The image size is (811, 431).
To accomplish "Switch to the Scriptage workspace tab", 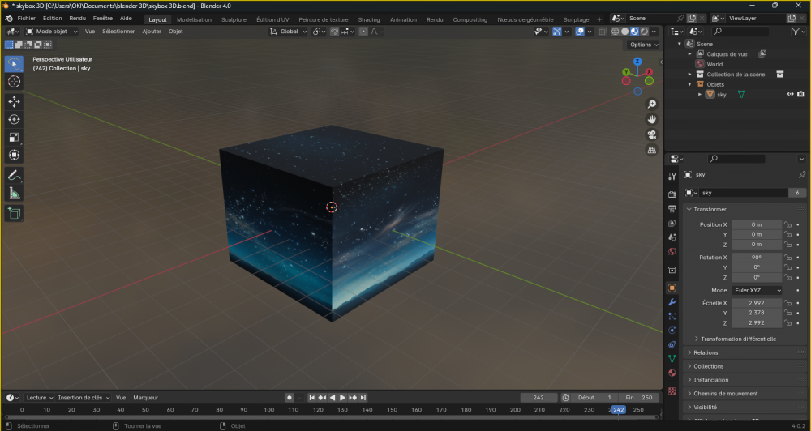I will click(576, 19).
